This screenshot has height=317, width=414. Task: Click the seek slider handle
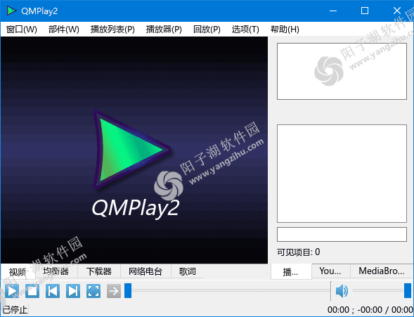(128, 290)
